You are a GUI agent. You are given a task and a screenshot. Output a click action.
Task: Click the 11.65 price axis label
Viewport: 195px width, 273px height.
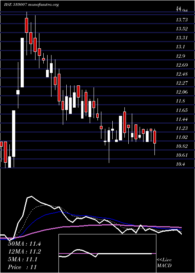(182, 110)
